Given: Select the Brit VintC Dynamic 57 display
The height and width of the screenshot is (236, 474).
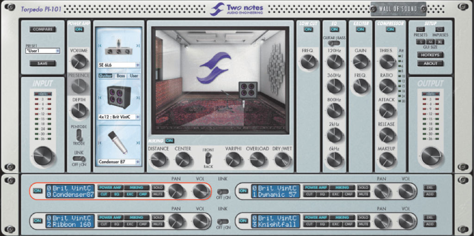Looking at the screenshot, I should pos(275,191).
